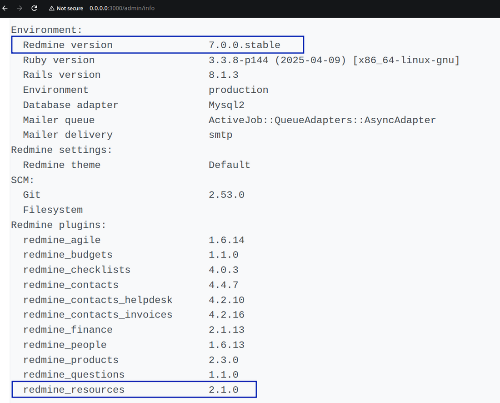Click the 'Redmine settings:' heading
Image resolution: width=500 pixels, height=403 pixels.
61,150
